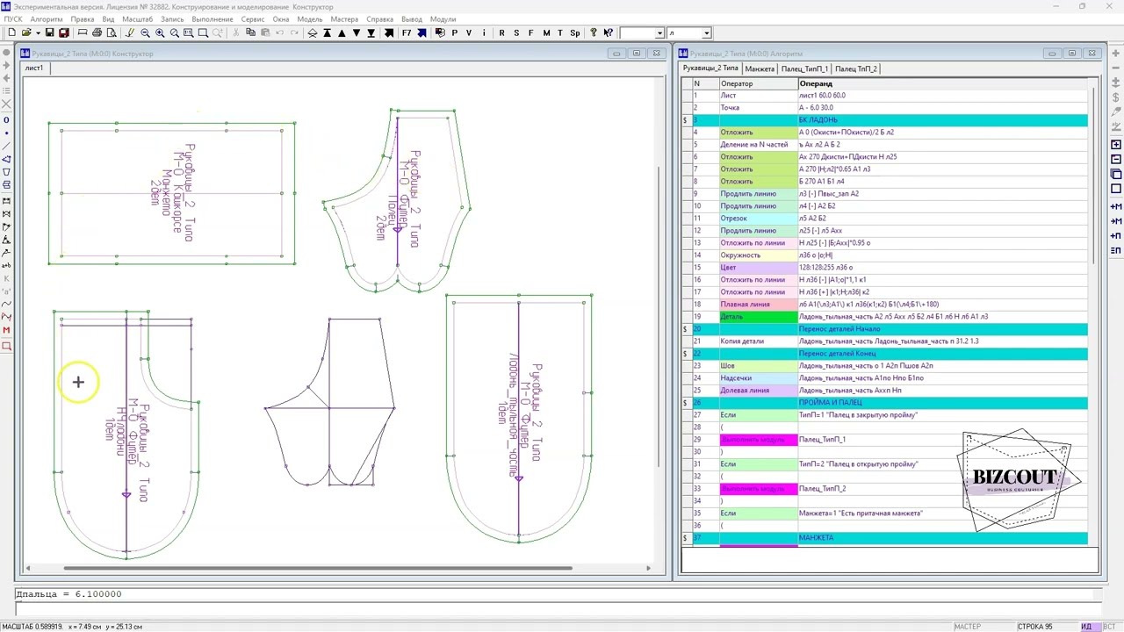
Task: Select the curve tool in left toolbar
Action: 7,304
